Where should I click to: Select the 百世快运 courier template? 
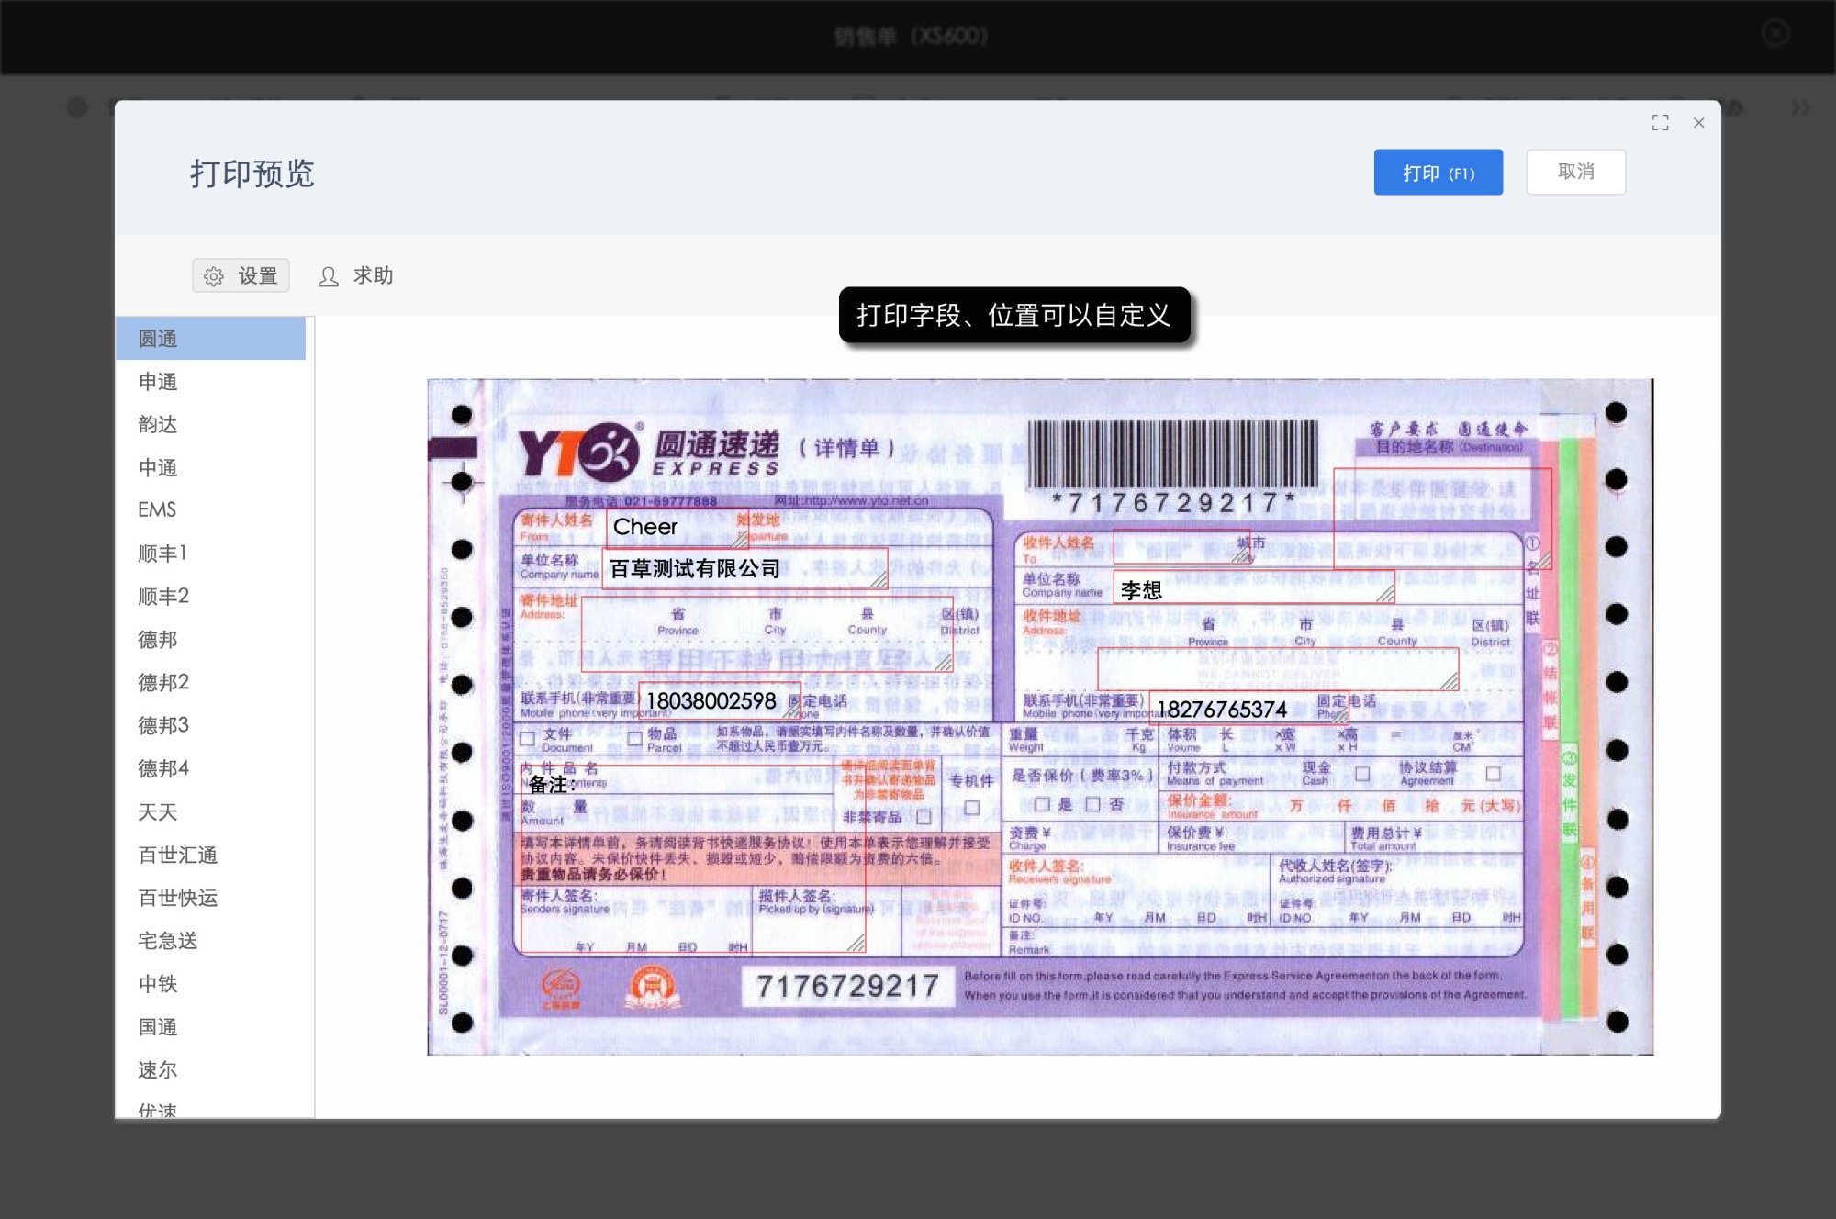tap(210, 898)
